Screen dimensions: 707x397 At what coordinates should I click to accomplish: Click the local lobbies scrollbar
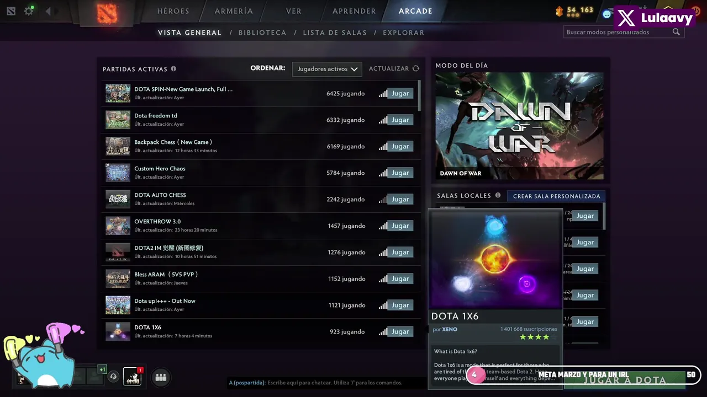click(x=604, y=216)
